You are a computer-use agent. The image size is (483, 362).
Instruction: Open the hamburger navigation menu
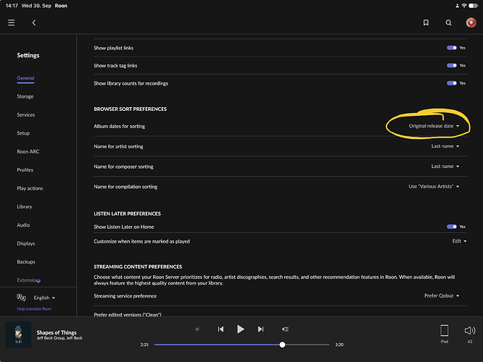point(12,22)
